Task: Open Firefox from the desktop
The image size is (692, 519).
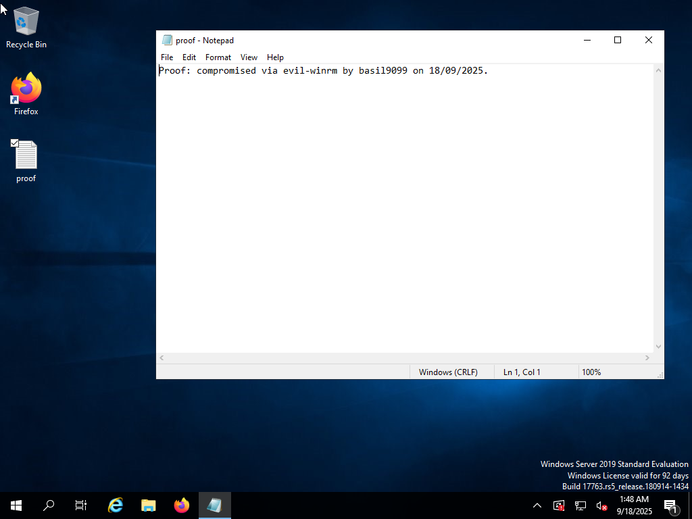Action: pos(25,88)
